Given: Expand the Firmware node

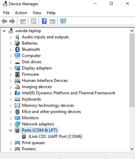Looking at the screenshot, I should point(11,75).
